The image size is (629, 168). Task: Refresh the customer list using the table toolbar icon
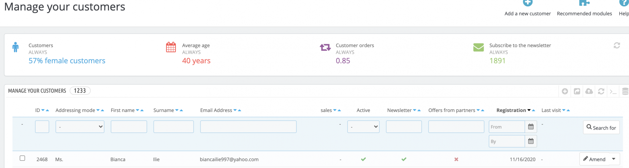(x=601, y=91)
